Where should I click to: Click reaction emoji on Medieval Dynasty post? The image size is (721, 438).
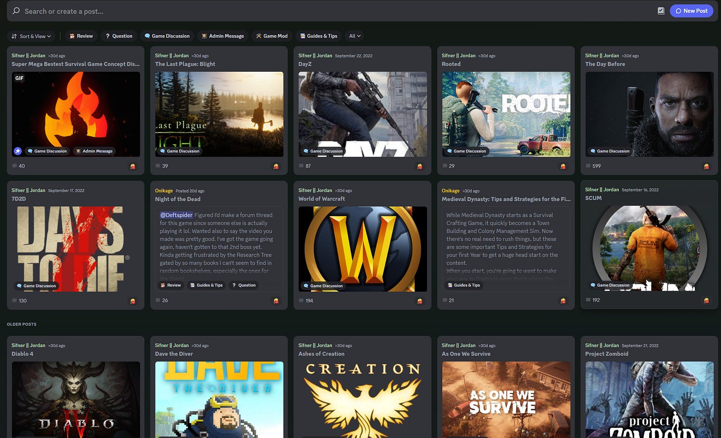563,301
